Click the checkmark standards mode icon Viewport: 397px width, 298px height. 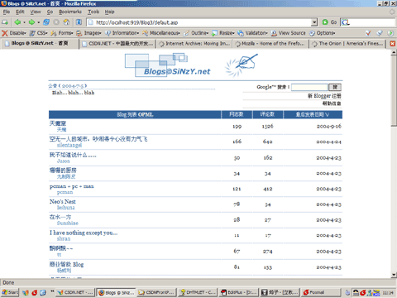coord(368,33)
